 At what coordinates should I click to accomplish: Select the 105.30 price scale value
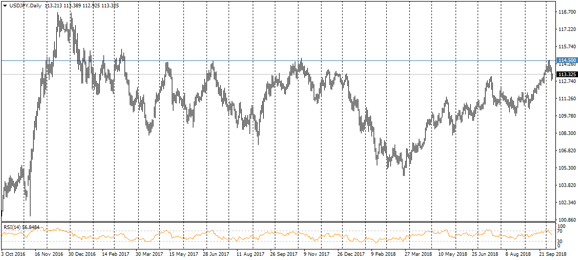pos(565,168)
